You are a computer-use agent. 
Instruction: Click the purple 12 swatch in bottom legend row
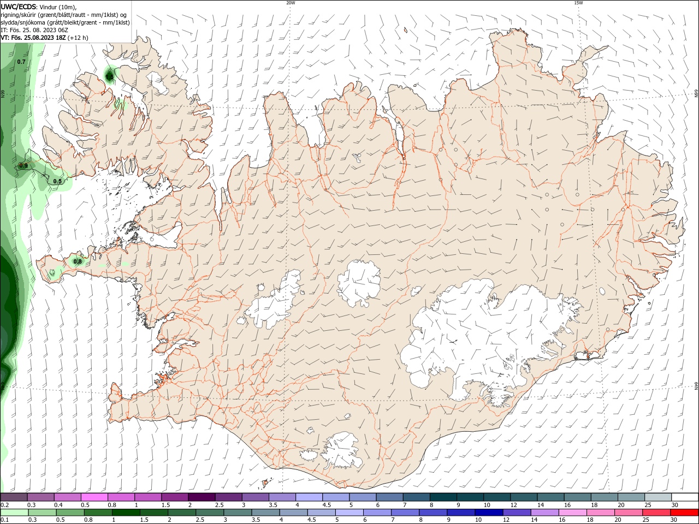(516, 513)
